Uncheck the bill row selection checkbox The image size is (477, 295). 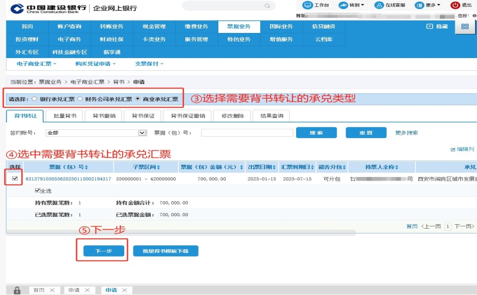pos(15,178)
